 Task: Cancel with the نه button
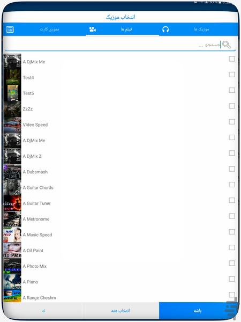click(x=43, y=311)
